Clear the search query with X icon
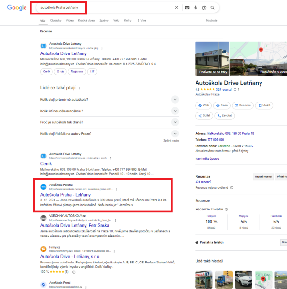The width and height of the screenshot is (287, 289). click(176, 7)
